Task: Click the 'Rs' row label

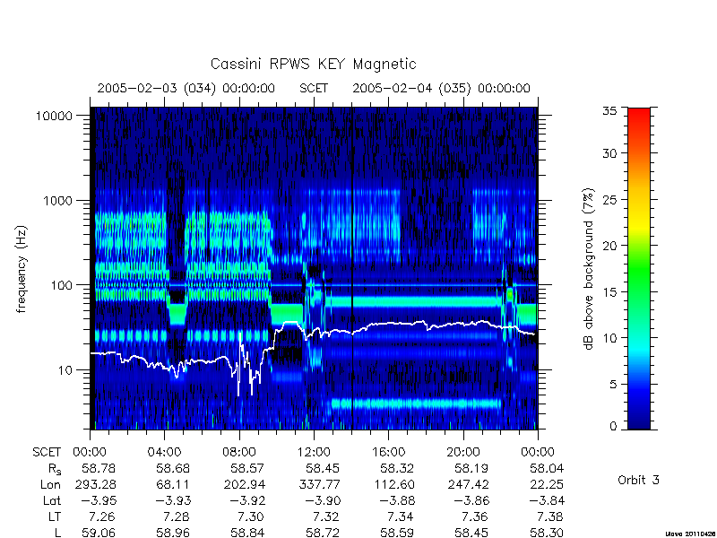Action: (x=55, y=469)
